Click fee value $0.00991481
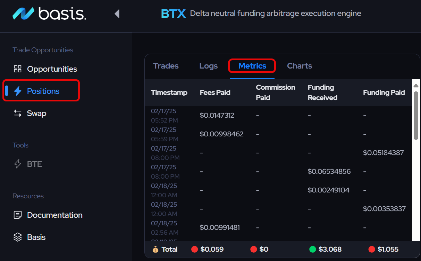 click(220, 227)
